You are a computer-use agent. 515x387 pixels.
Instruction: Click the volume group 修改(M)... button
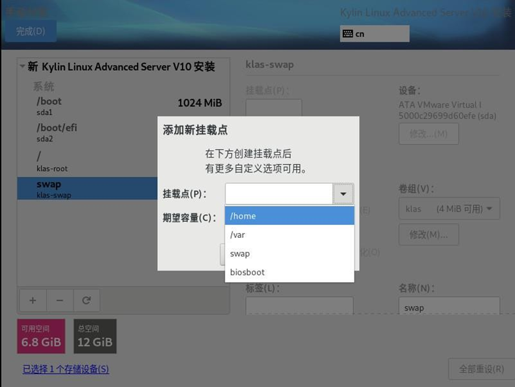tap(428, 235)
